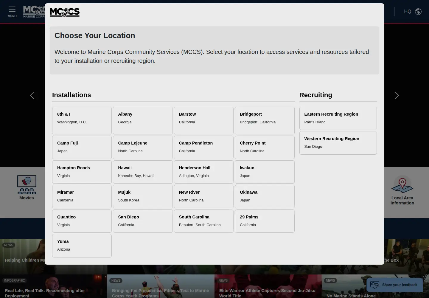Select the 8th & I installation
The height and width of the screenshot is (298, 429).
[x=82, y=120]
